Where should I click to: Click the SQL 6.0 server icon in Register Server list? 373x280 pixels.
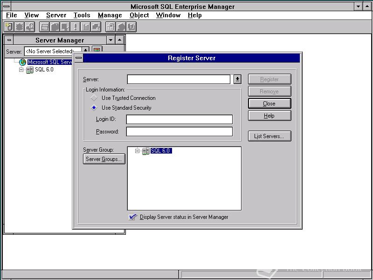coord(146,151)
